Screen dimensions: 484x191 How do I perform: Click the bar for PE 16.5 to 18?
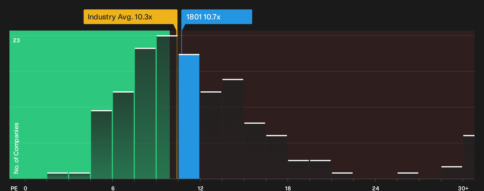pos(277,157)
